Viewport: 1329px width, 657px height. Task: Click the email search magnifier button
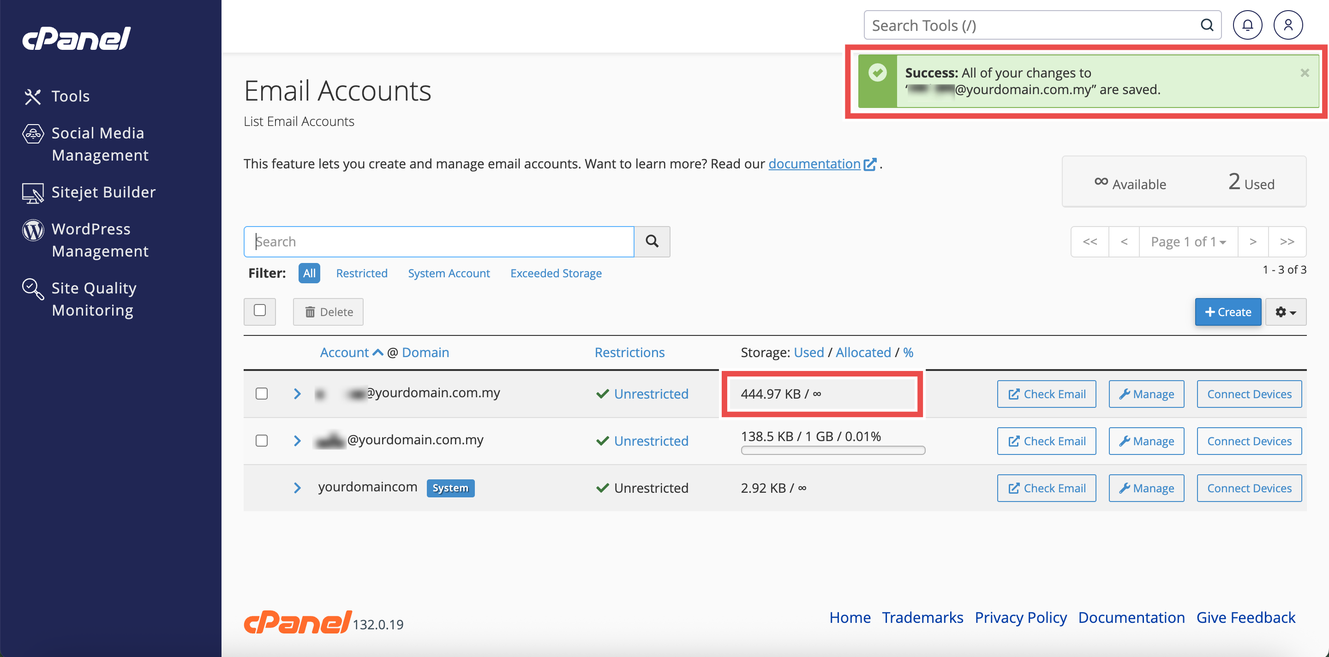[x=652, y=241]
